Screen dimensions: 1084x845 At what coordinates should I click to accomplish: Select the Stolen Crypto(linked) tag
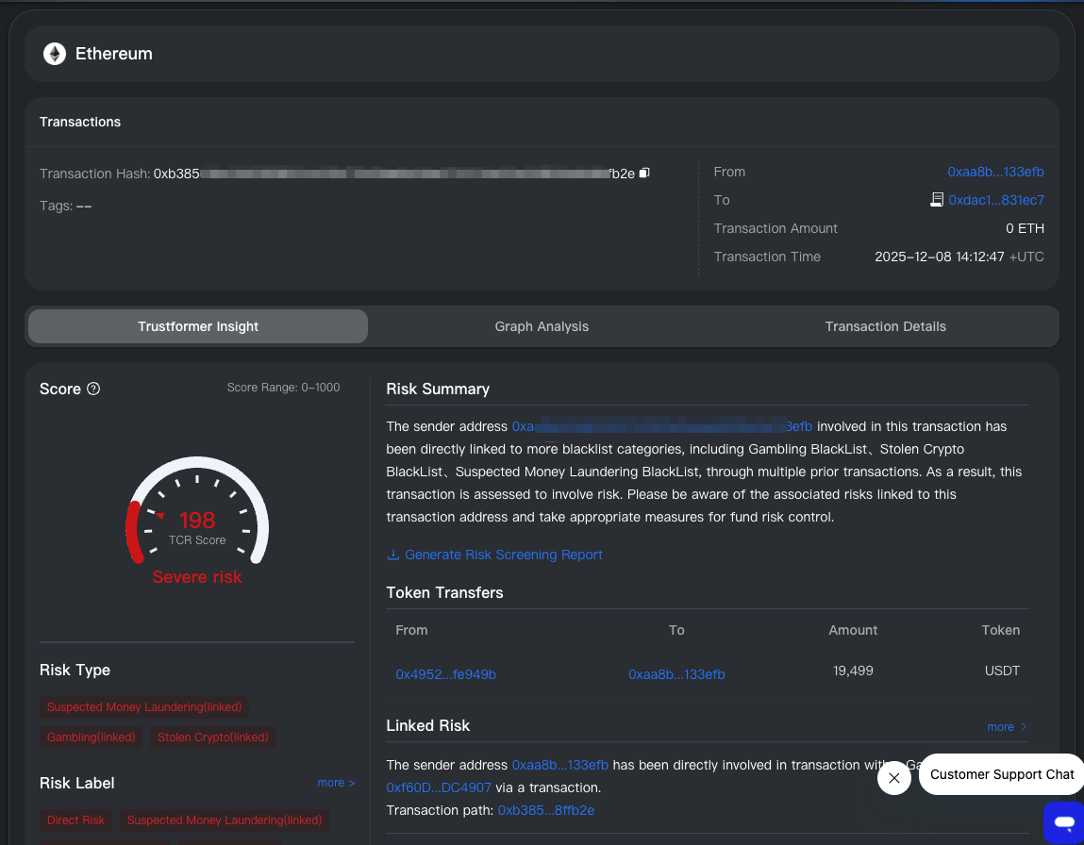(x=212, y=737)
